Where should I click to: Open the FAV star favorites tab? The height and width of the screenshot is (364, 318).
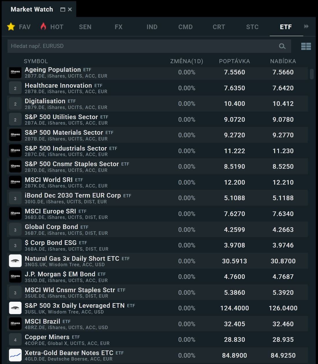(x=19, y=27)
